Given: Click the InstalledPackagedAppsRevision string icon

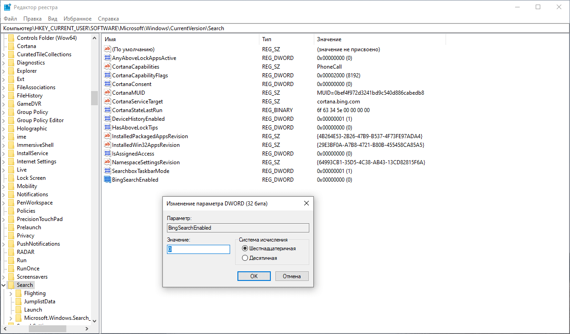Looking at the screenshot, I should tap(108, 136).
